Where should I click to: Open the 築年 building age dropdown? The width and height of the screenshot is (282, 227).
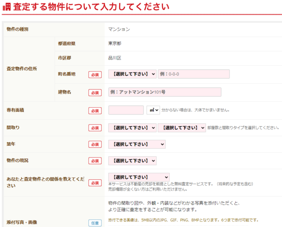(x=137, y=144)
